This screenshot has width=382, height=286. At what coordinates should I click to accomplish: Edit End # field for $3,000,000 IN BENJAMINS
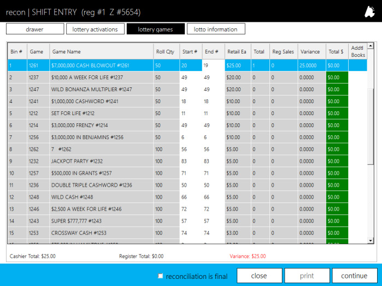pos(213,138)
